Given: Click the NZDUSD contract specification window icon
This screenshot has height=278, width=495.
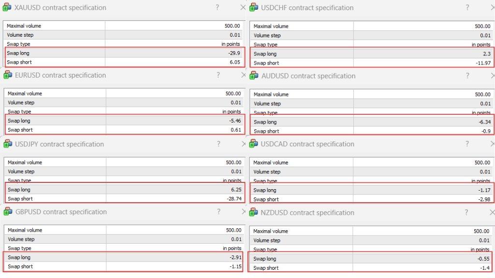Looking at the screenshot, I should [254, 212].
